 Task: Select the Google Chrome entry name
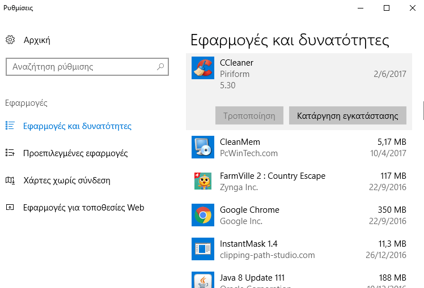(x=249, y=210)
